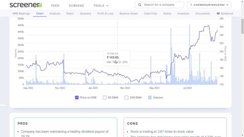Open the Ratios tab
Image resolution: width=244 pixels, height=137 pixels.
[167, 14]
